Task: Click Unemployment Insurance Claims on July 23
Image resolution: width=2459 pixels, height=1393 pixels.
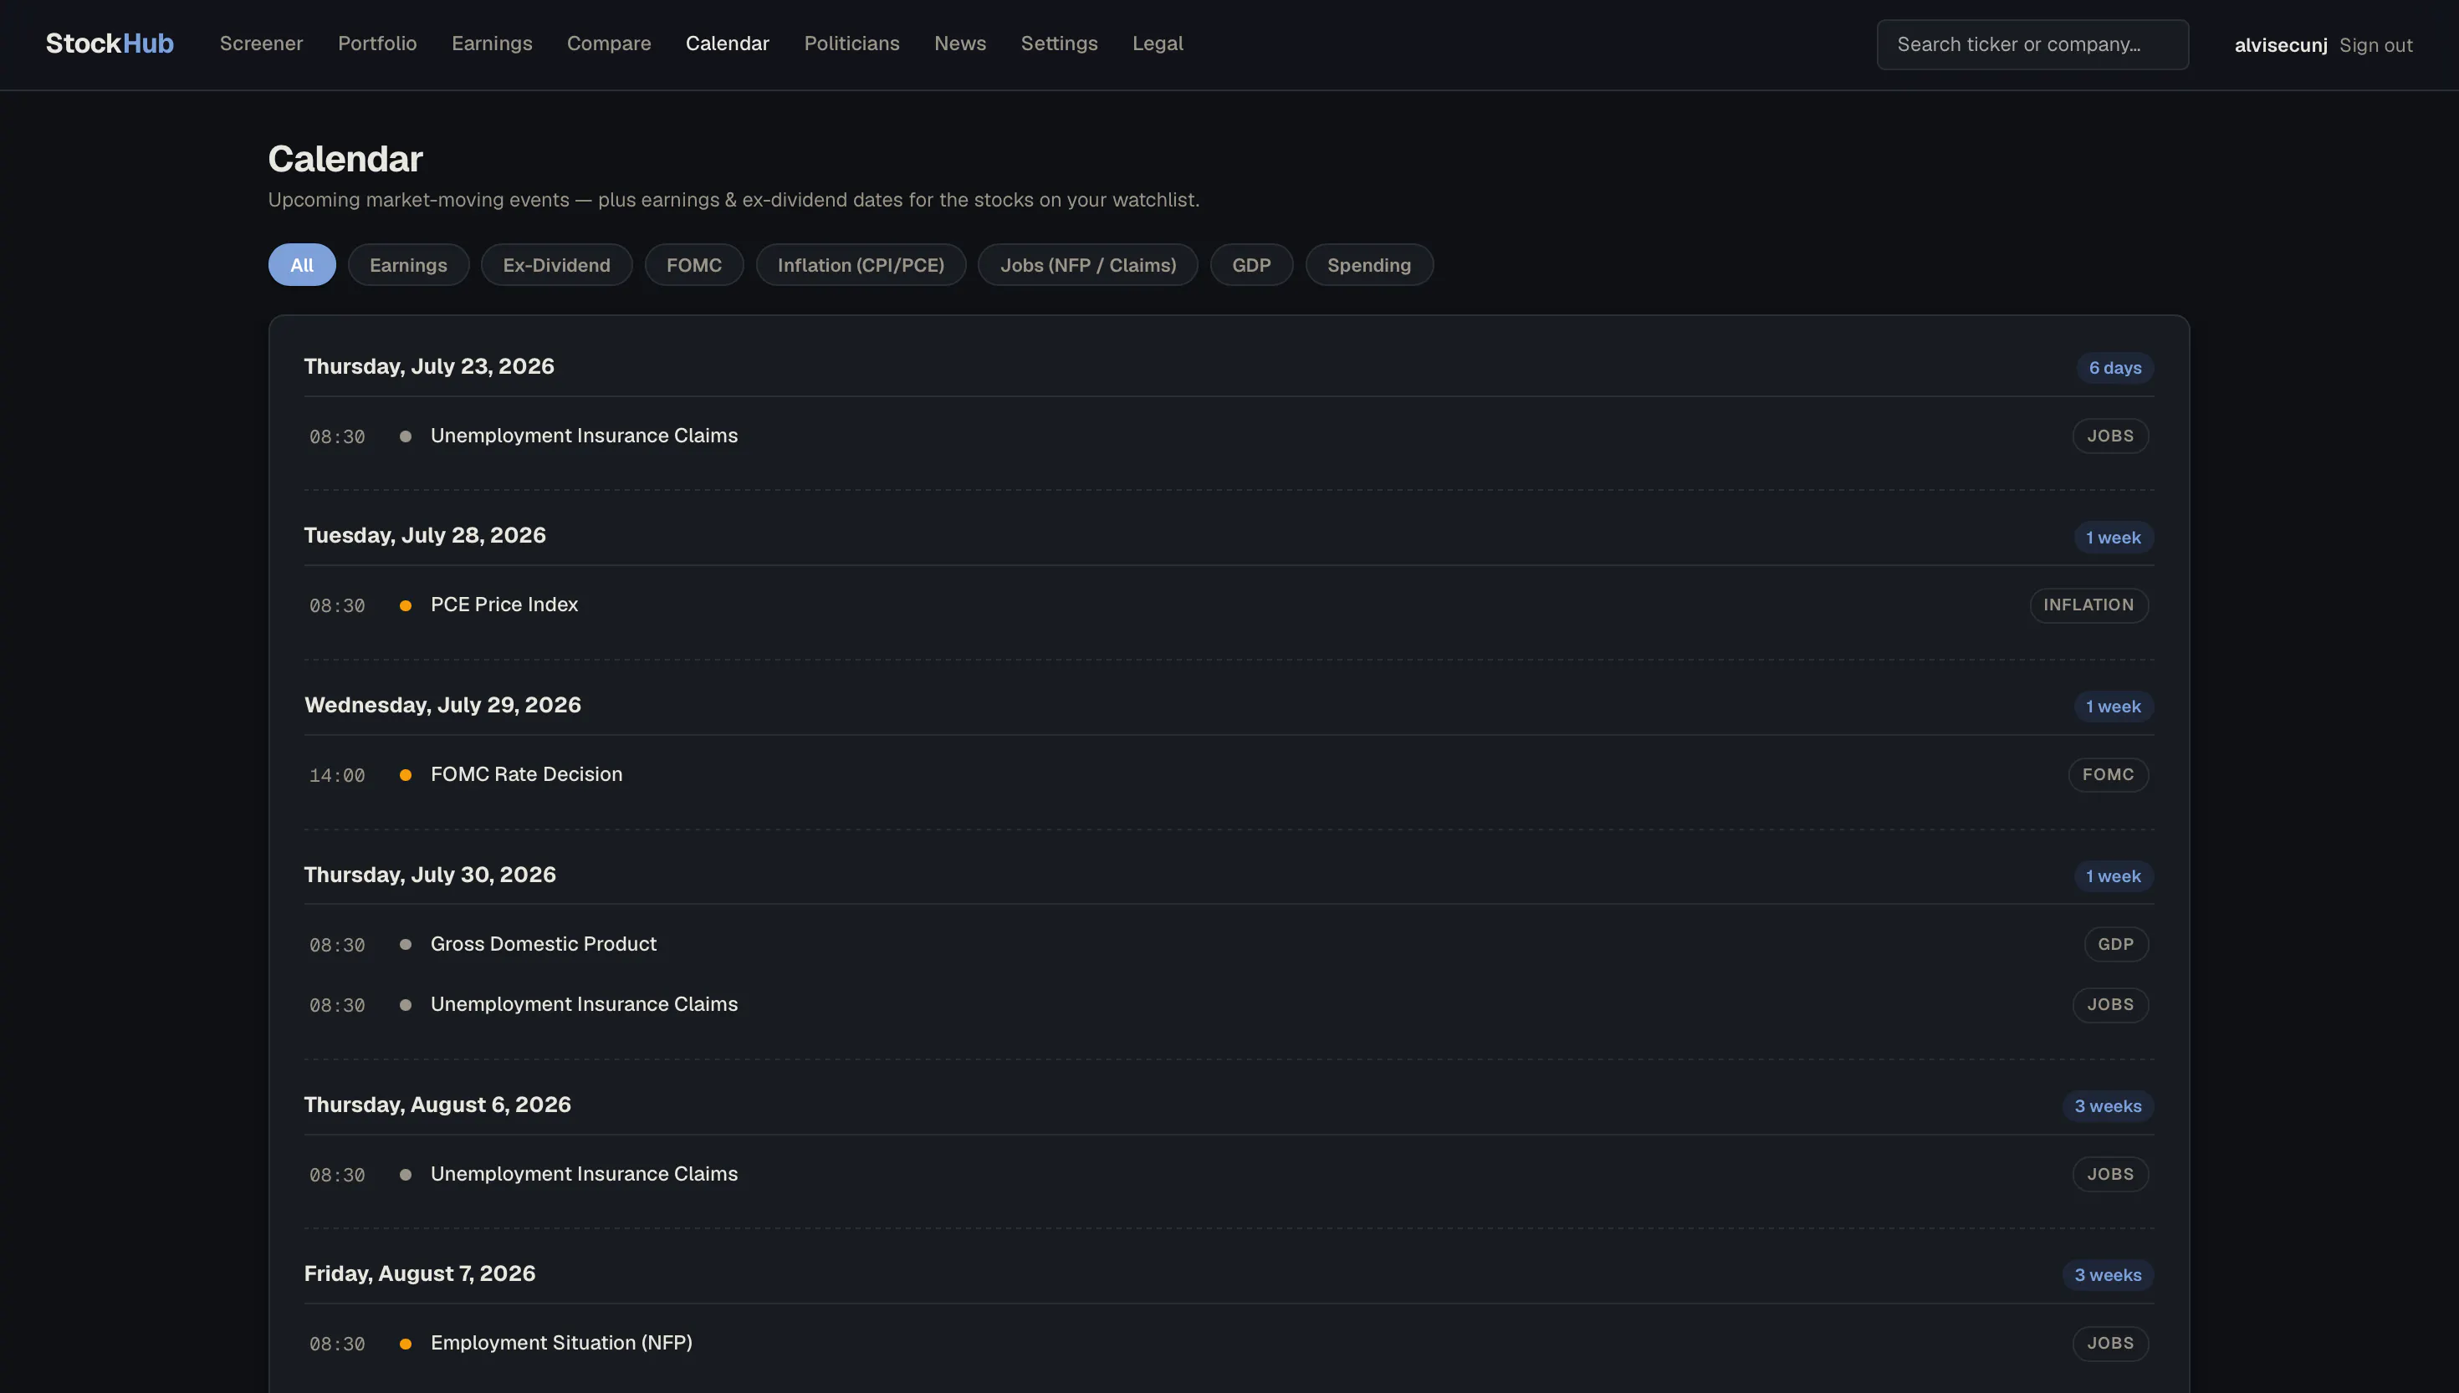Action: point(584,436)
